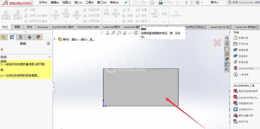The height and width of the screenshot is (129, 260).
Task: Open SOLIDWORKS Rx from tools list
Action: click(x=245, y=98)
